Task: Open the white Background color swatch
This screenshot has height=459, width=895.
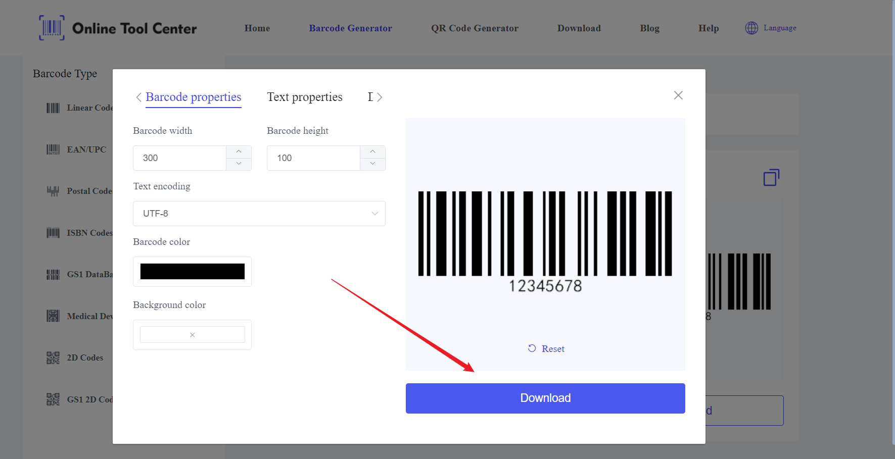Action: (193, 335)
